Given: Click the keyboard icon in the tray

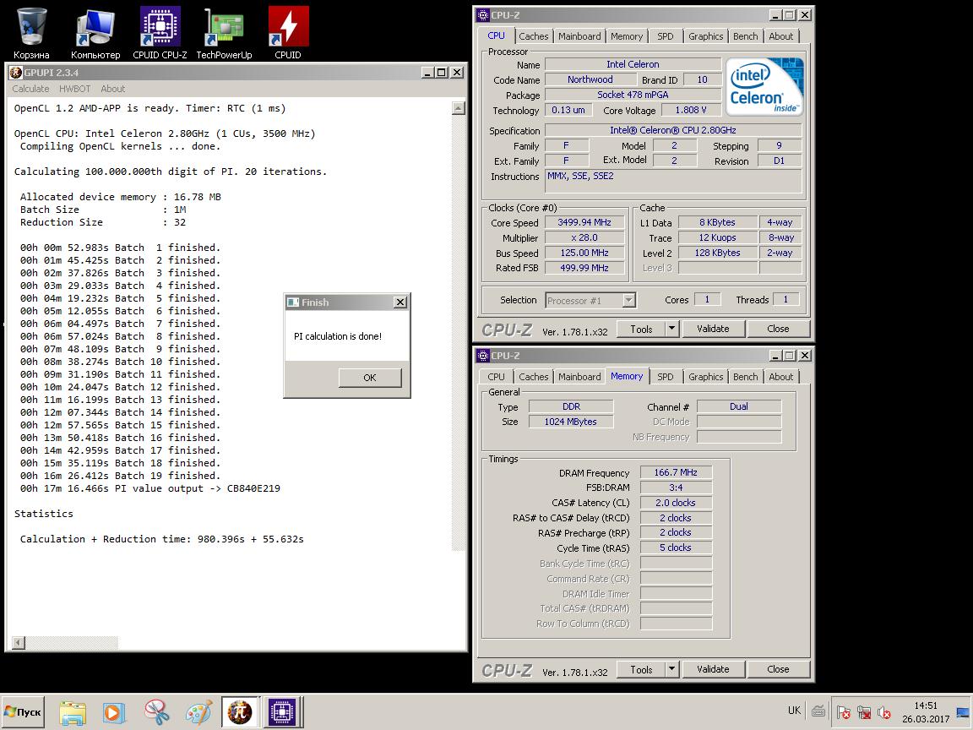Looking at the screenshot, I should [818, 711].
